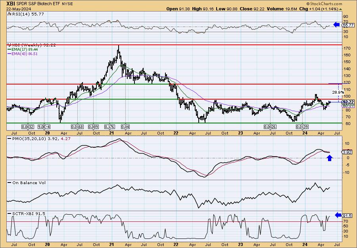Click the SCTR-XBI 91.5 panel label
Viewport: 357px width, 248px height.
tap(27, 213)
